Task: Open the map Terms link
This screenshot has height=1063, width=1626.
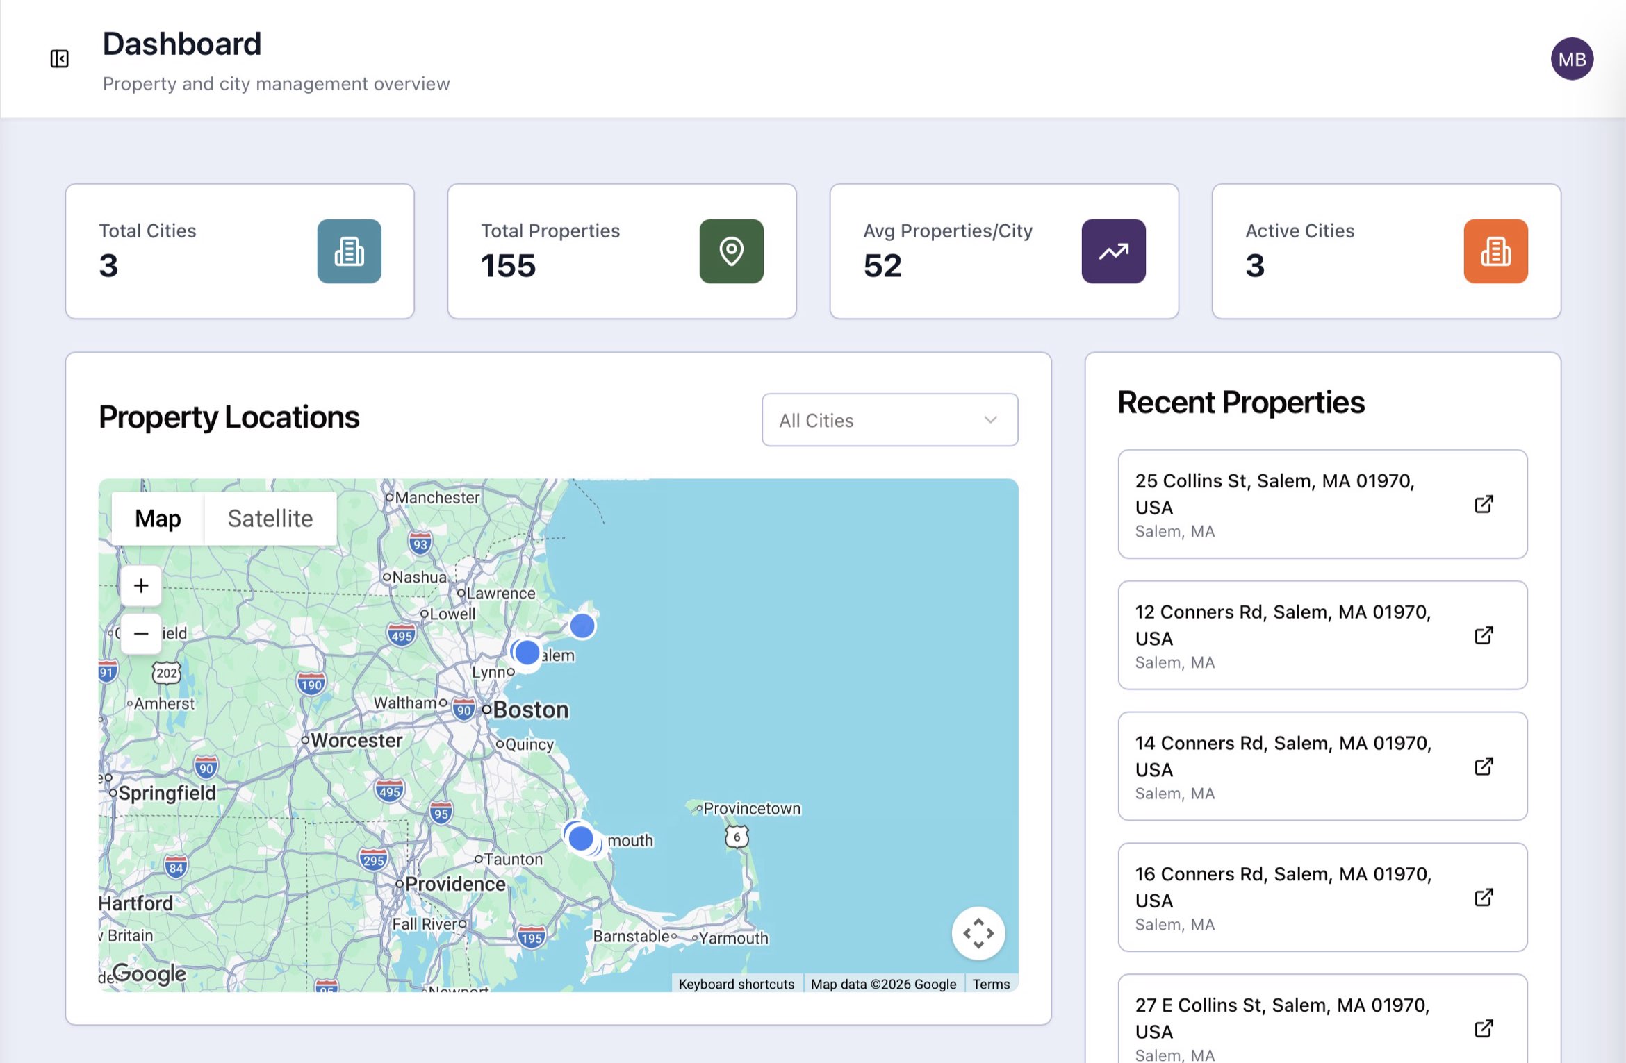Action: pos(991,984)
